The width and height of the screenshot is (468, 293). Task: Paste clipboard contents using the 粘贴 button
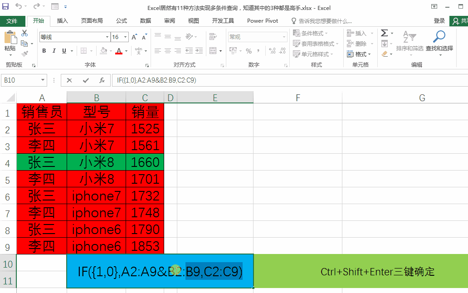(10, 43)
